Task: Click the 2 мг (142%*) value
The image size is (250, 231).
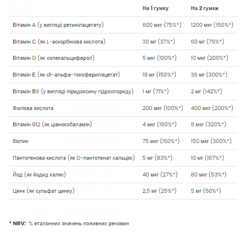Action: [207, 92]
